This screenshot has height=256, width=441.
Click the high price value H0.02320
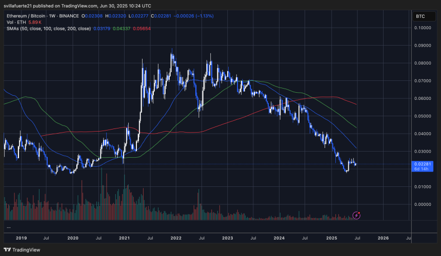(115, 16)
